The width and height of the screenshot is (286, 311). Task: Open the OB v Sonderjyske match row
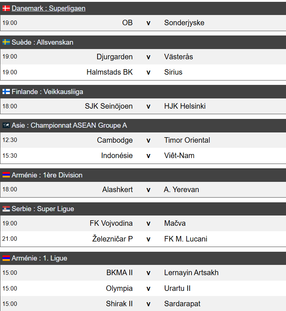[143, 23]
